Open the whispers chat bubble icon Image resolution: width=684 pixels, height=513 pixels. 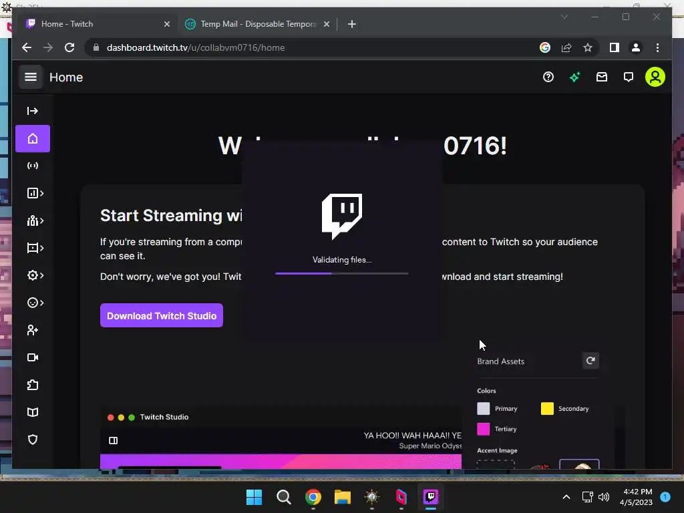tap(628, 77)
